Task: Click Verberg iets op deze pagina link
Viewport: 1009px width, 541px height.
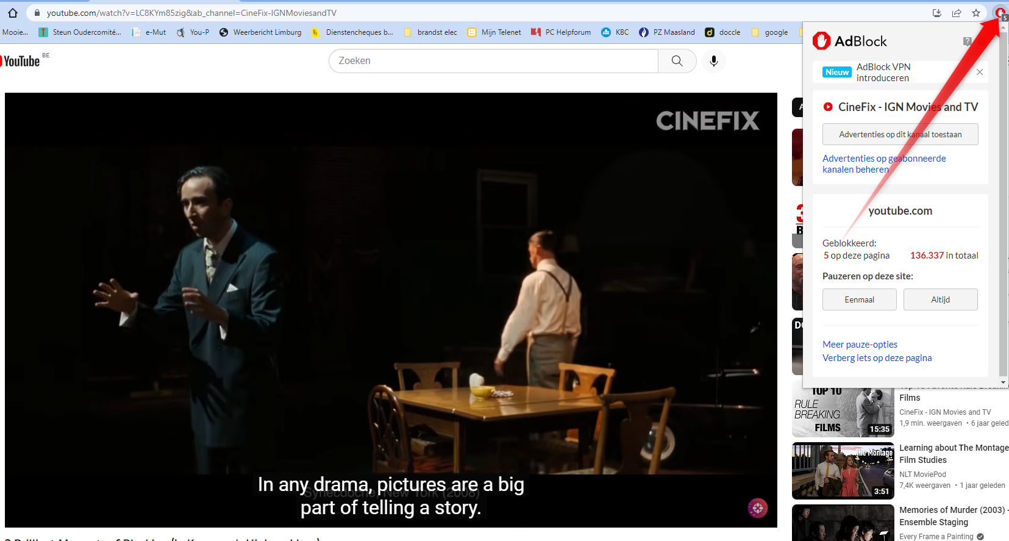Action: (x=877, y=358)
